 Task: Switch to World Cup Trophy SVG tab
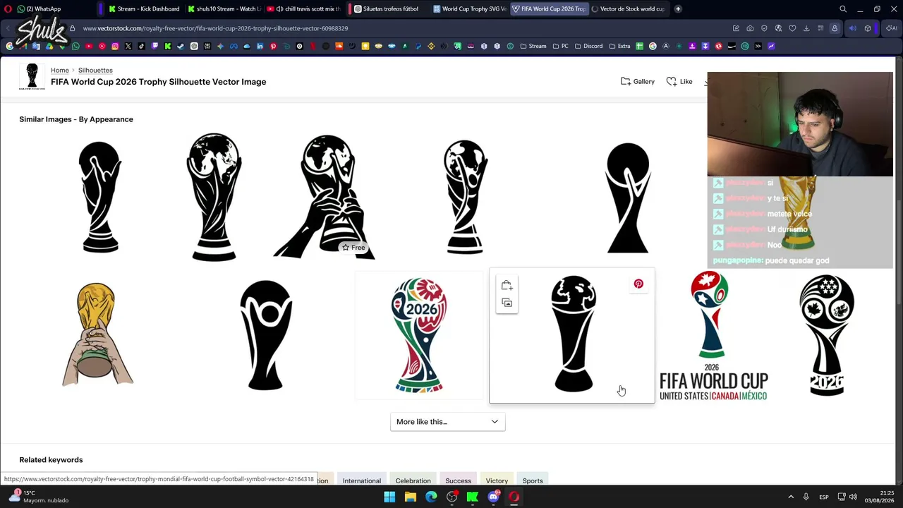pyautogui.click(x=469, y=9)
